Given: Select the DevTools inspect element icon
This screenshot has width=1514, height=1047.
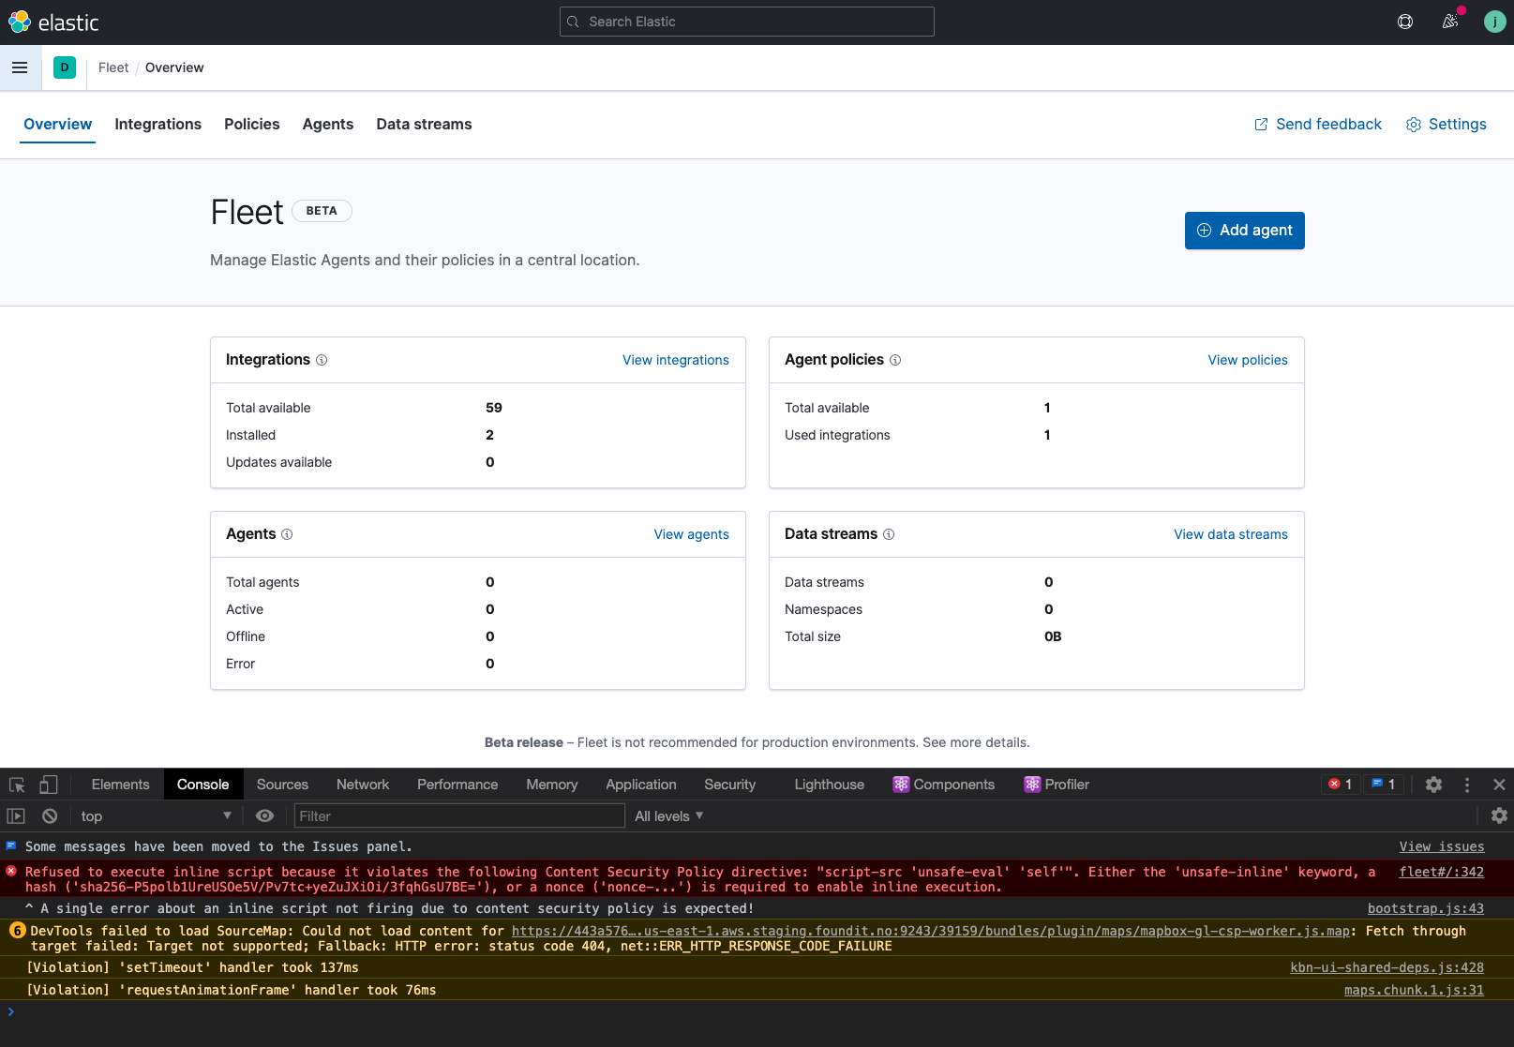Looking at the screenshot, I should tap(17, 785).
